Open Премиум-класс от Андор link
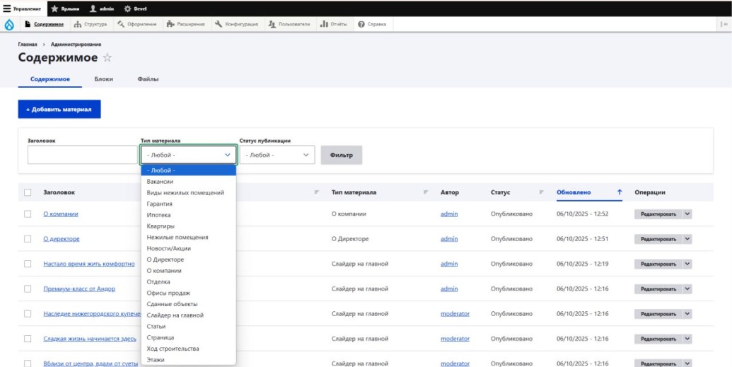 79,289
